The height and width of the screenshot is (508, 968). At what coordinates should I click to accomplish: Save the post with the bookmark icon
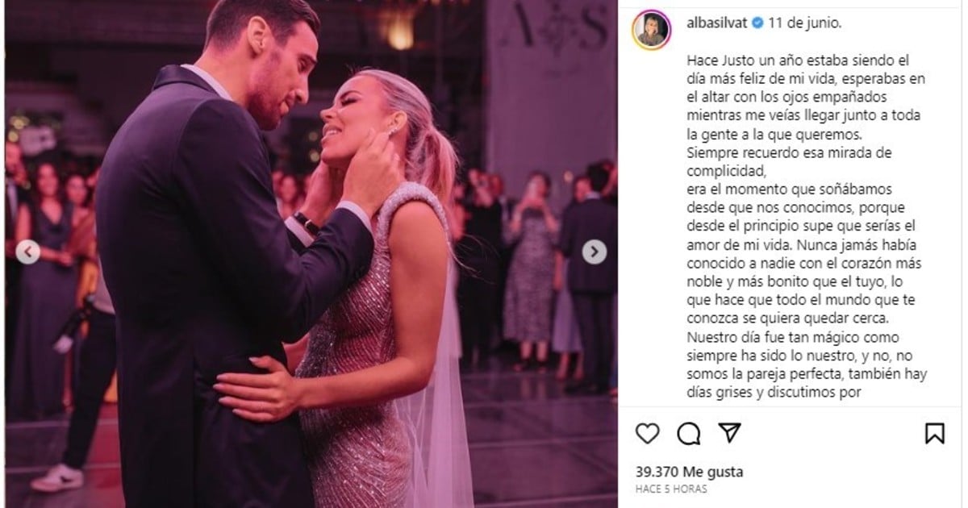(x=934, y=434)
